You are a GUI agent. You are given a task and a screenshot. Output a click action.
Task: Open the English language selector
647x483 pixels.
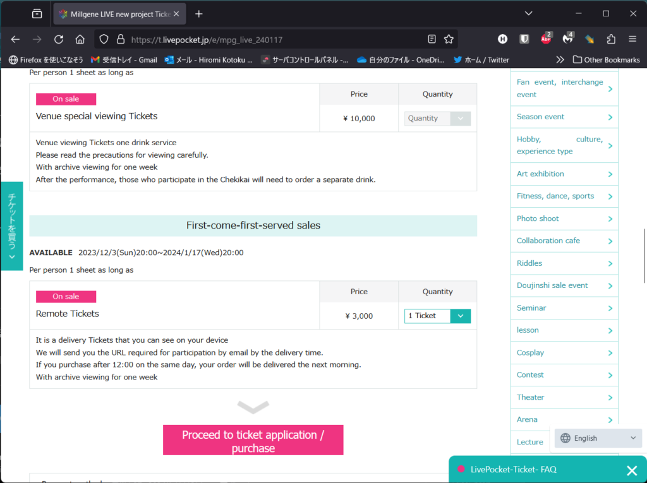coord(598,438)
